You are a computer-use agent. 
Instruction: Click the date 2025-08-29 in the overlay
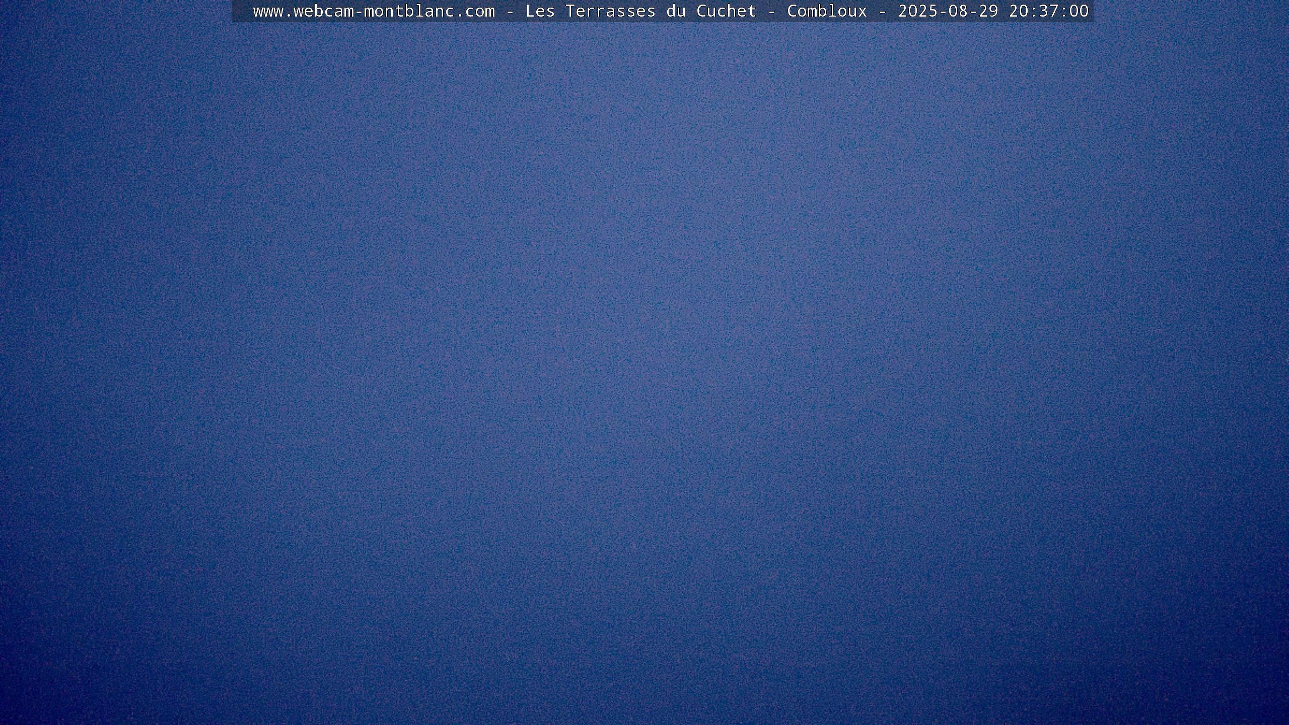[948, 11]
